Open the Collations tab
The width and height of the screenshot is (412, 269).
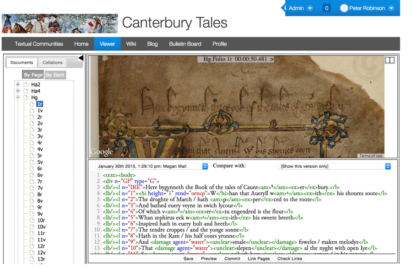click(x=53, y=63)
